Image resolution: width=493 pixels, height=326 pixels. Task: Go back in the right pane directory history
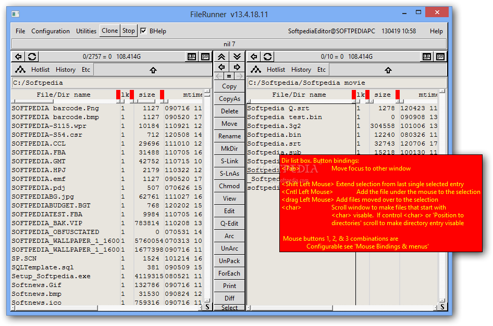[x=254, y=57]
